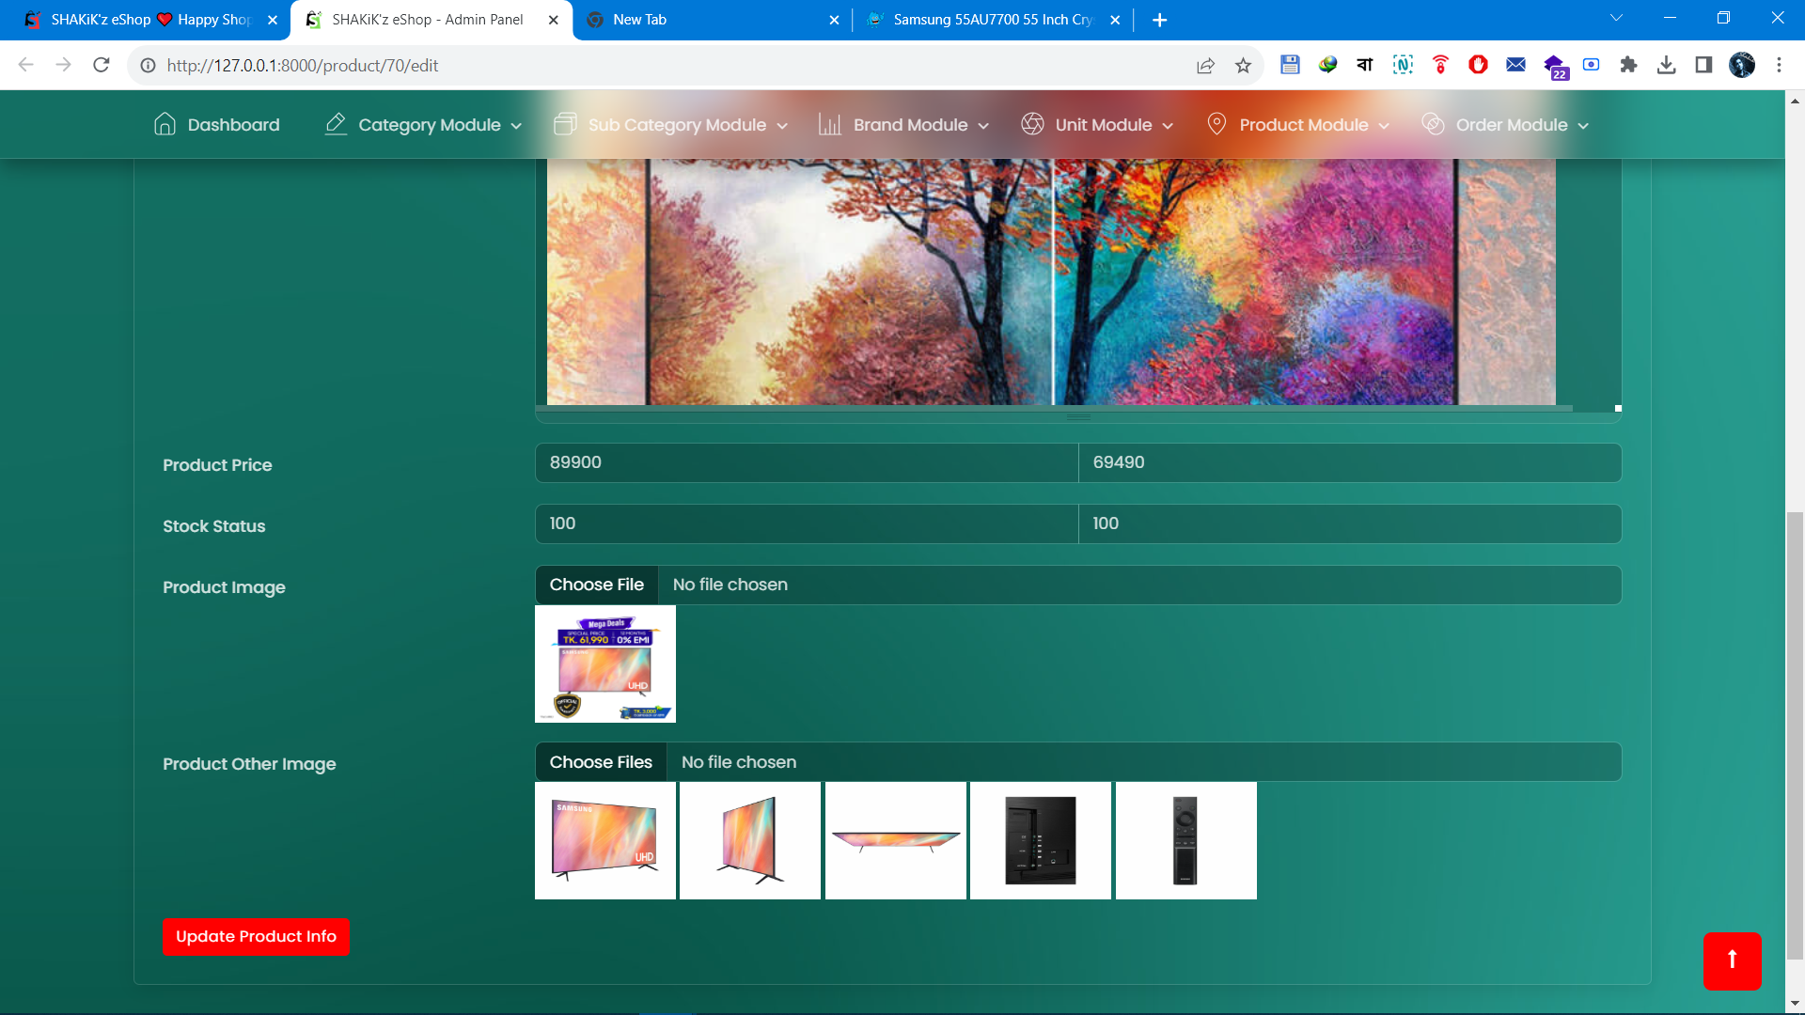Click the colorful tree painting in editor
Screen dimensions: 1805x1015
point(1051,282)
